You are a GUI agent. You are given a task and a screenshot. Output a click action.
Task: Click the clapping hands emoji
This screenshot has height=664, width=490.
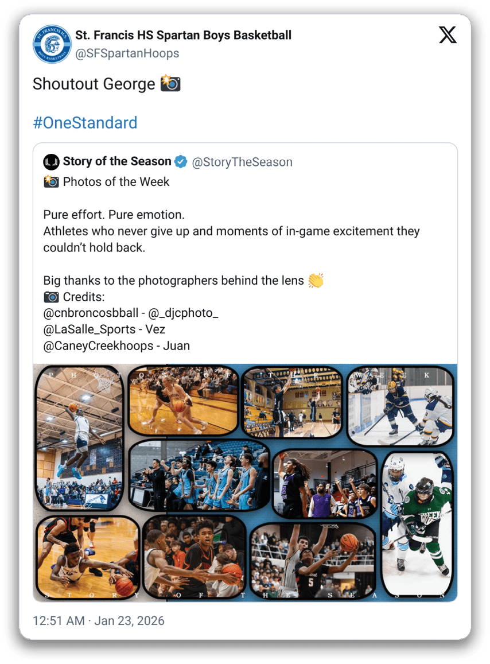[316, 280]
